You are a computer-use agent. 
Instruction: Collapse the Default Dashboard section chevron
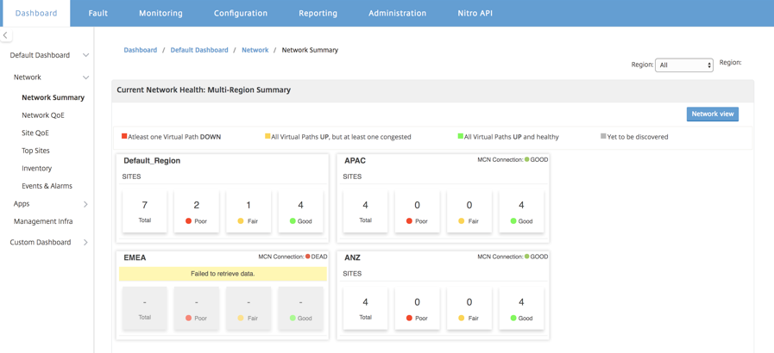pyautogui.click(x=85, y=55)
